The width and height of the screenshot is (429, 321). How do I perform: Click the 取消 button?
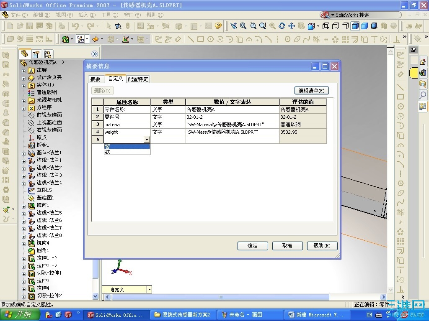point(287,246)
